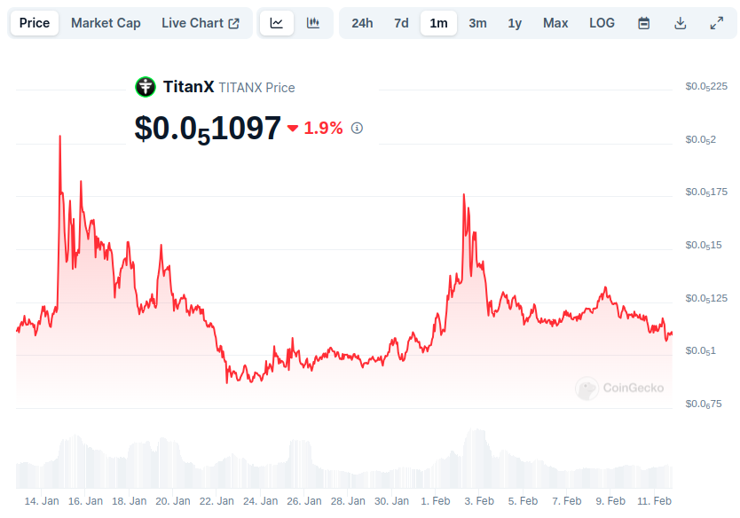Click the TitanX coin logo
The width and height of the screenshot is (740, 518).
[146, 87]
